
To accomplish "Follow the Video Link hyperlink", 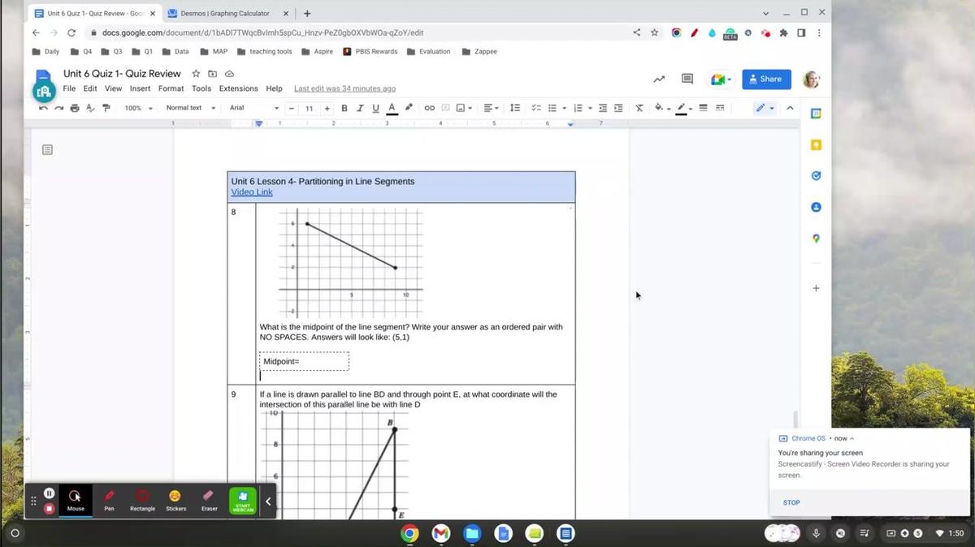I will pyautogui.click(x=252, y=192).
